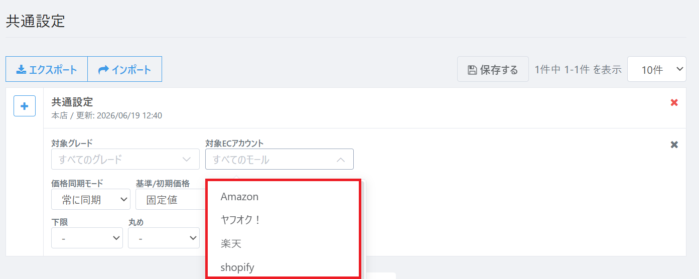
Task: Open the 丸め dropdown
Action: pyautogui.click(x=164, y=238)
